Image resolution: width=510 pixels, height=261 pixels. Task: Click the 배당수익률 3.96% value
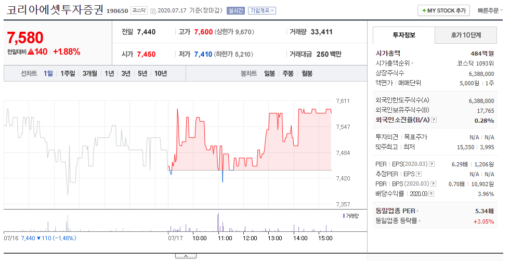click(x=486, y=194)
